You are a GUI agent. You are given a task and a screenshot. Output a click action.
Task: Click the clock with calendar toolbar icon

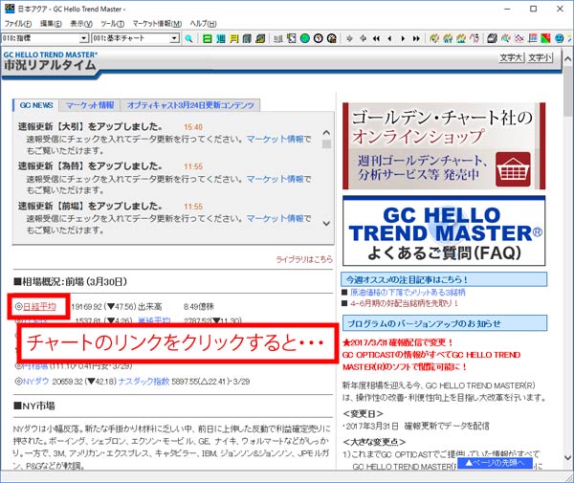pos(332,38)
